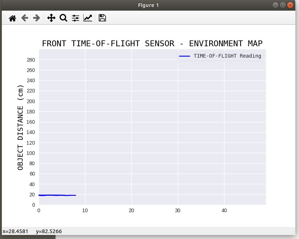The image size is (299, 239).
Task: Close the Figure 1 window
Action: pos(290,5)
